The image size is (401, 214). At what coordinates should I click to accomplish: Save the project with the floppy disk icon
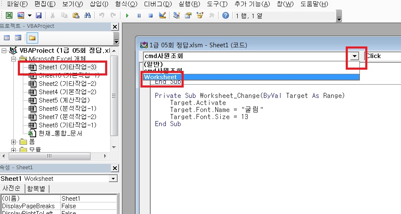coord(39,15)
